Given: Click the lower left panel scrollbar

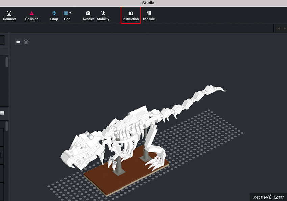Looking at the screenshot, I should pos(7,126).
